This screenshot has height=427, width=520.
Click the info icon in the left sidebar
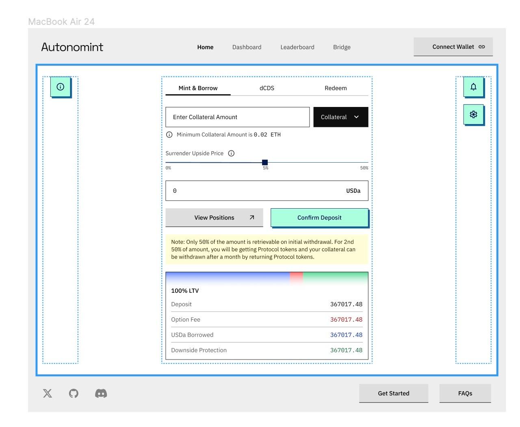(61, 87)
